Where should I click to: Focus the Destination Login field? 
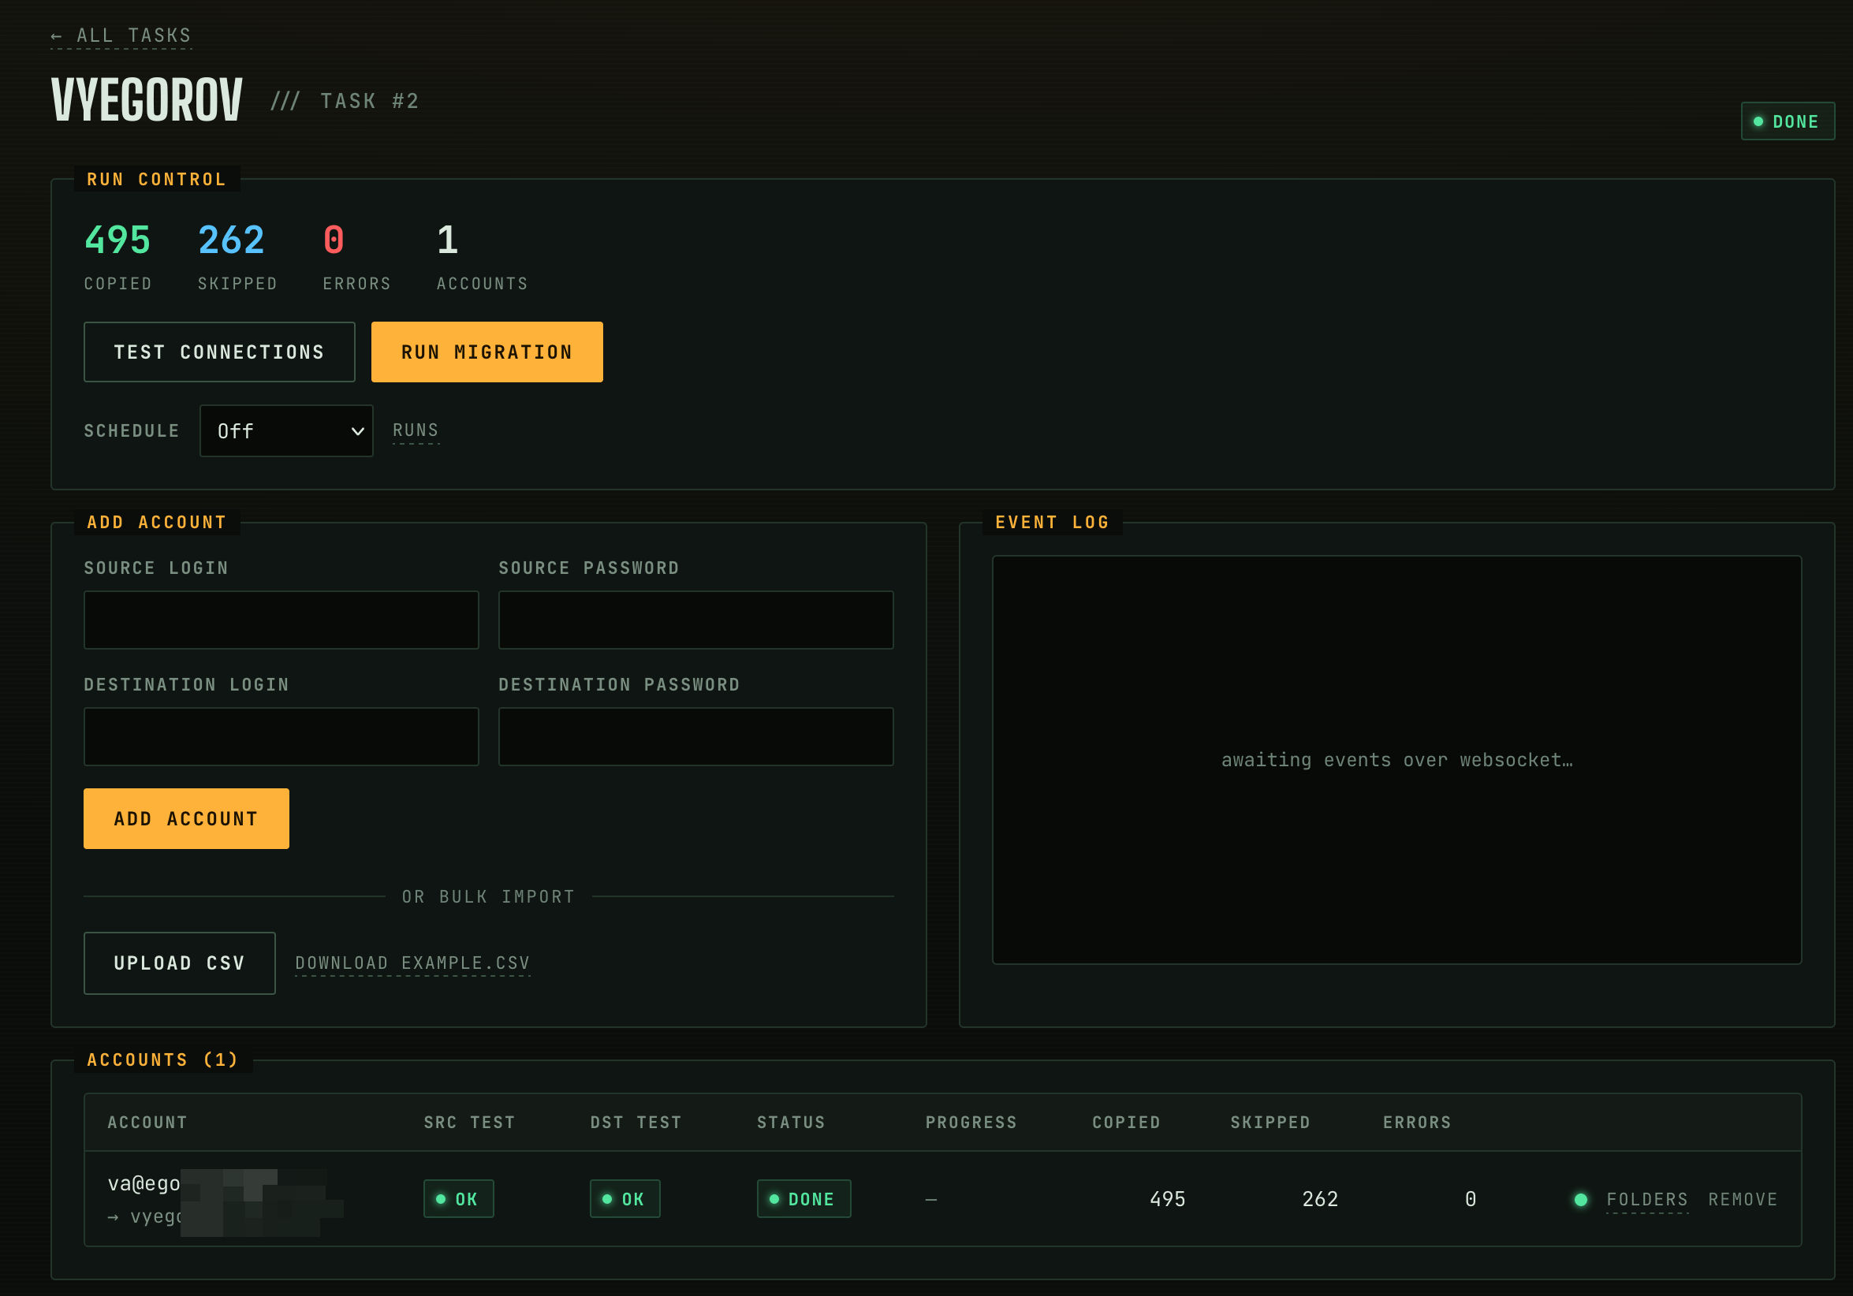point(281,737)
